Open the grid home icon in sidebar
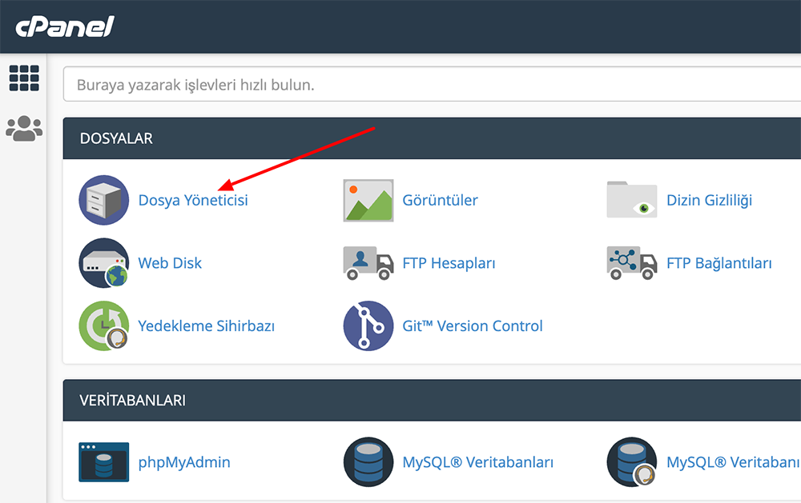Screen dimensions: 801x503 click(x=24, y=78)
